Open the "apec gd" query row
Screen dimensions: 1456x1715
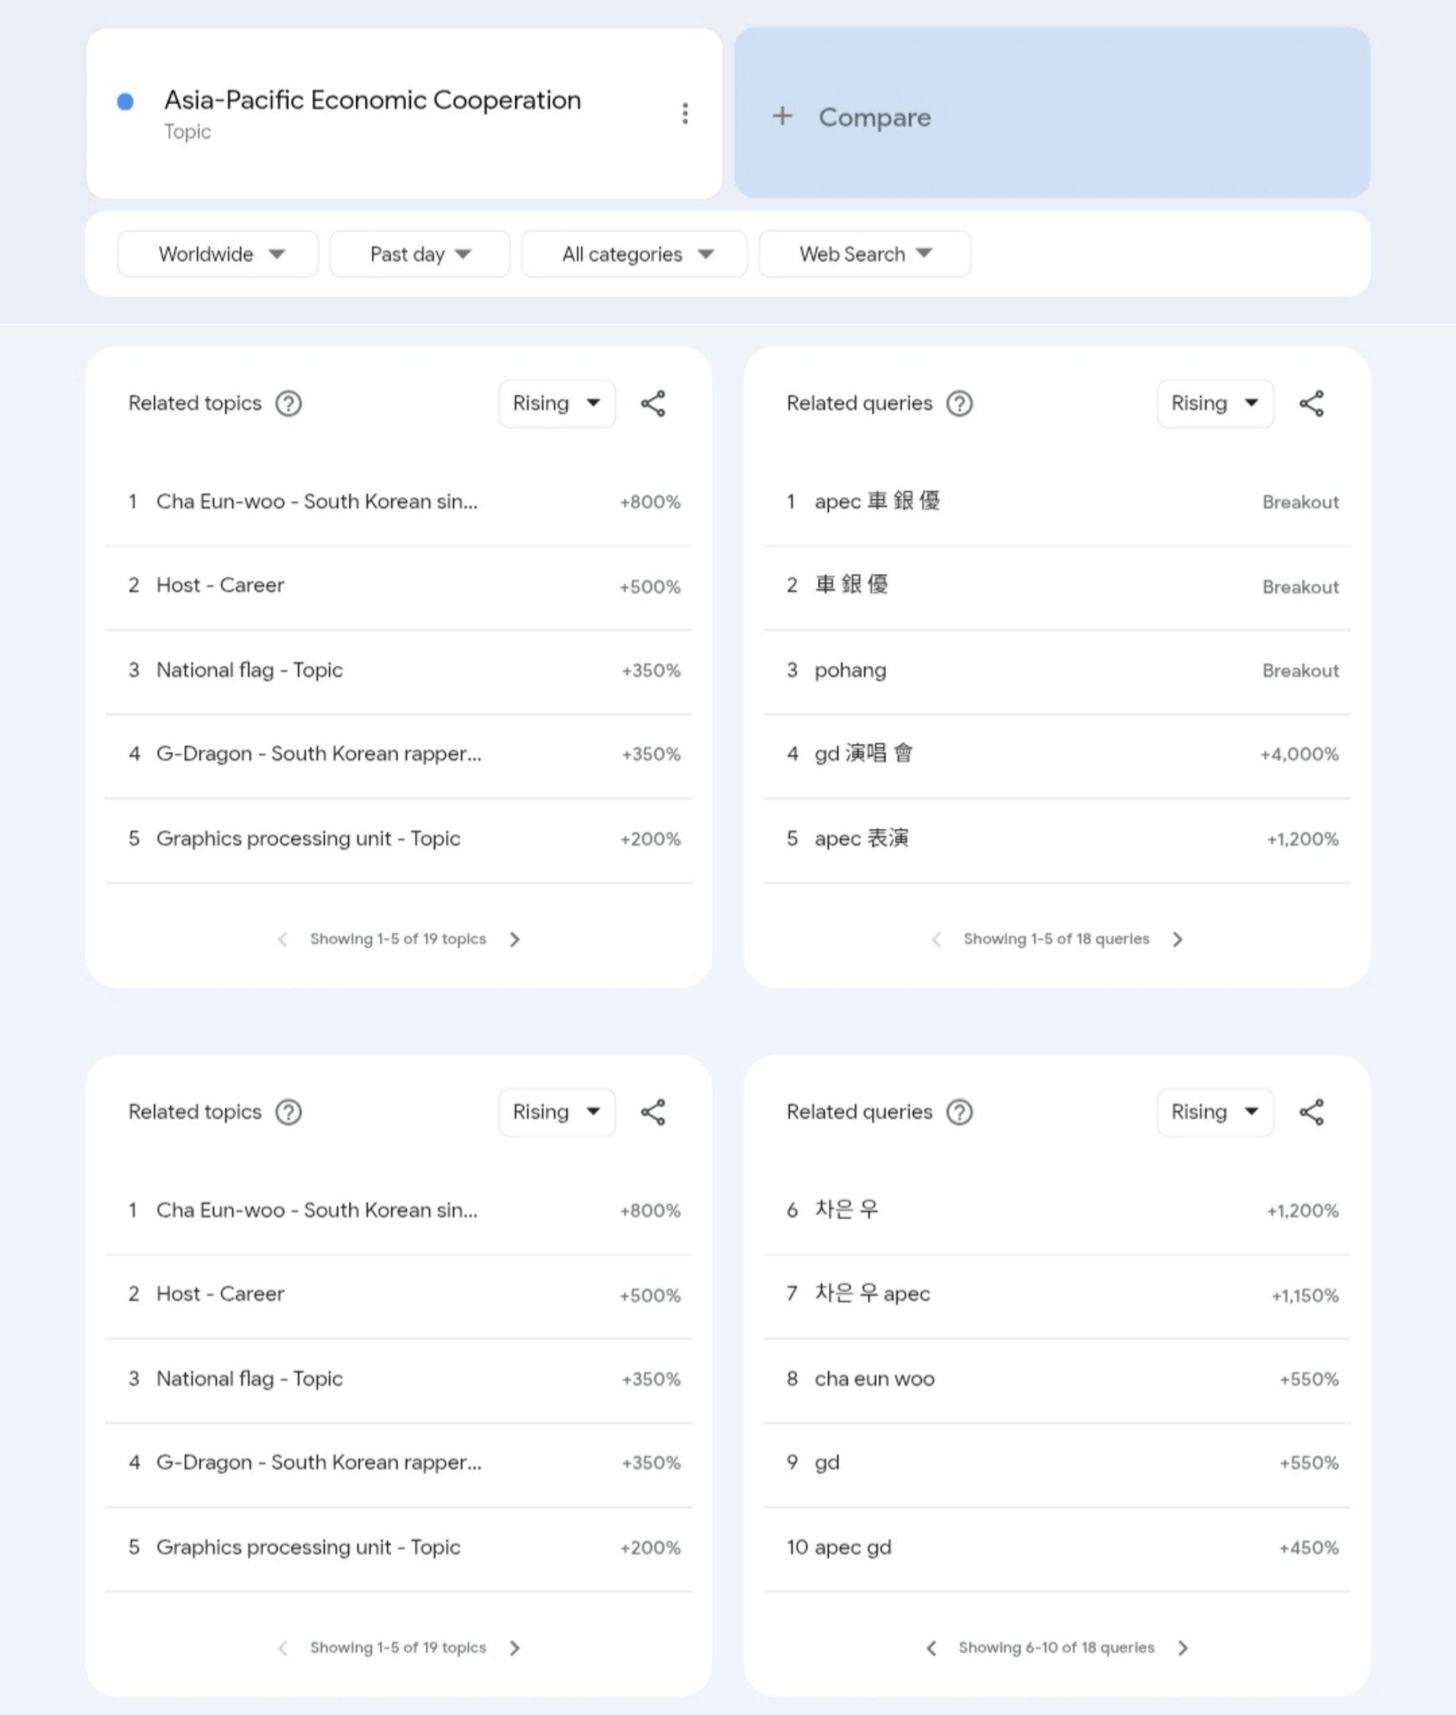(852, 1548)
